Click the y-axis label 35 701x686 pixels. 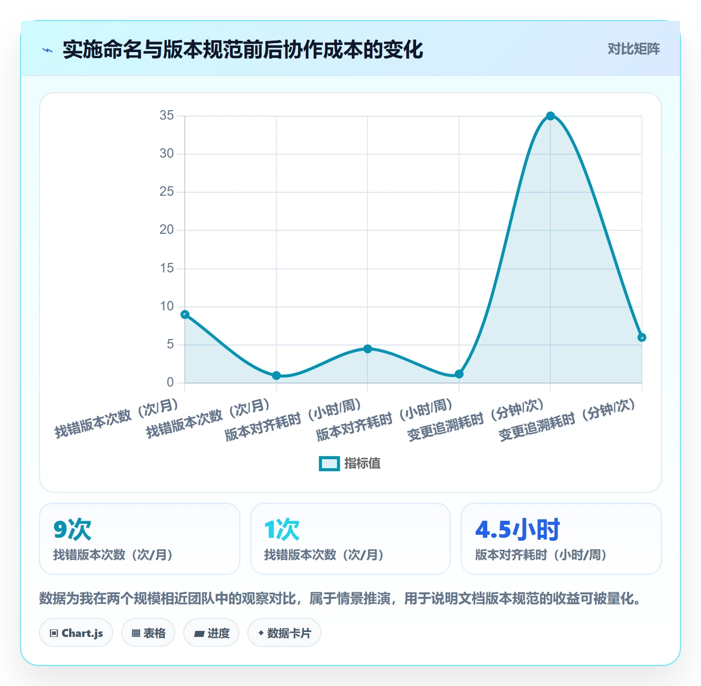[167, 116]
